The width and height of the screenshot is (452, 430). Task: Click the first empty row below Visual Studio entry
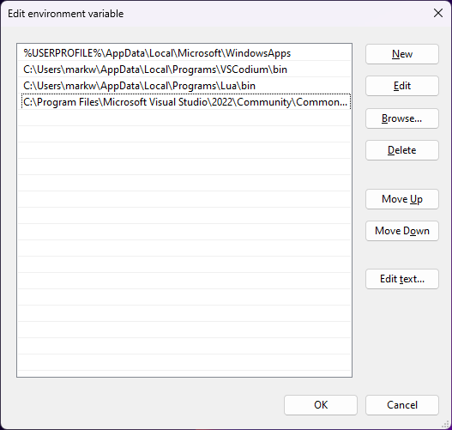[184, 118]
